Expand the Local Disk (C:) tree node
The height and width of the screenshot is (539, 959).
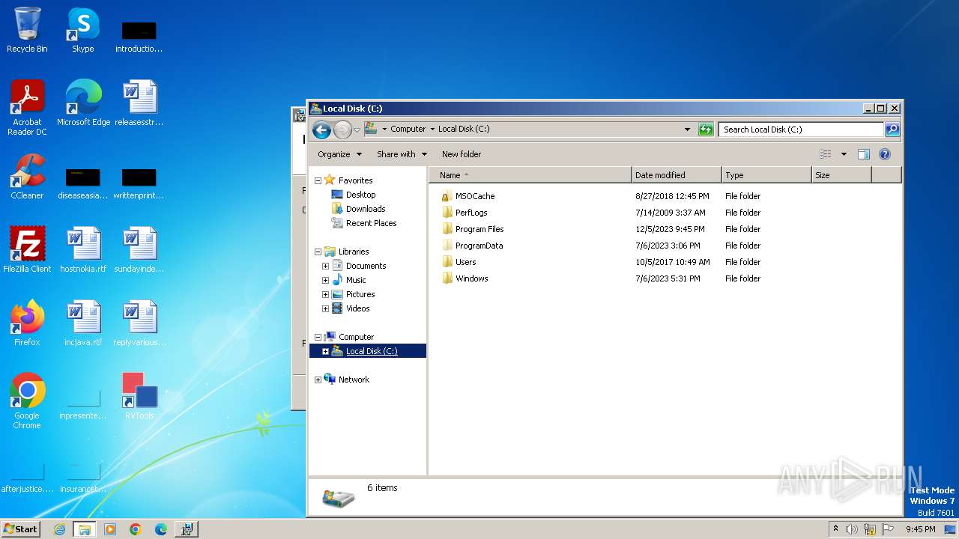pyautogui.click(x=325, y=351)
